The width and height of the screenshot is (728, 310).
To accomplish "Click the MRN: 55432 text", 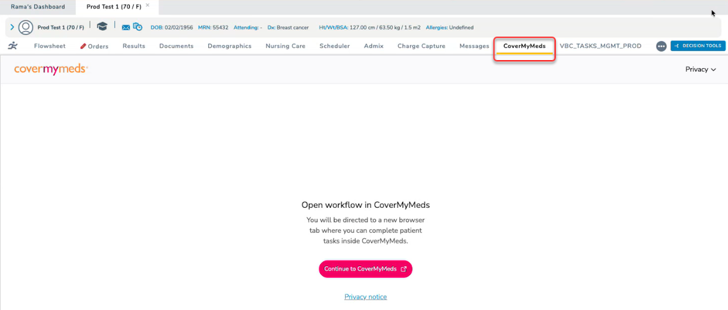I will pyautogui.click(x=213, y=27).
